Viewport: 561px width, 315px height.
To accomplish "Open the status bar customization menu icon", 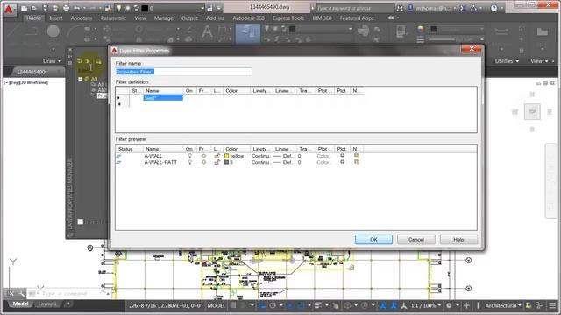I will pyautogui.click(x=552, y=305).
